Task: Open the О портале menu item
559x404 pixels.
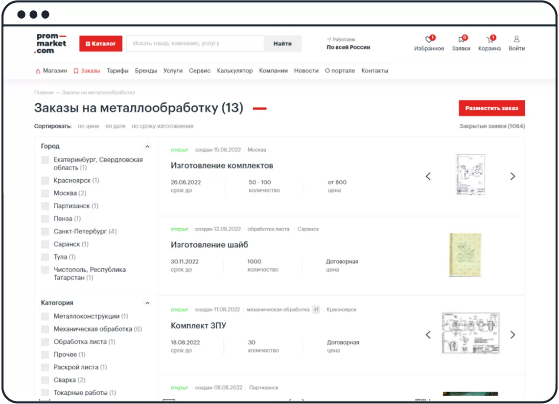Action: [340, 71]
